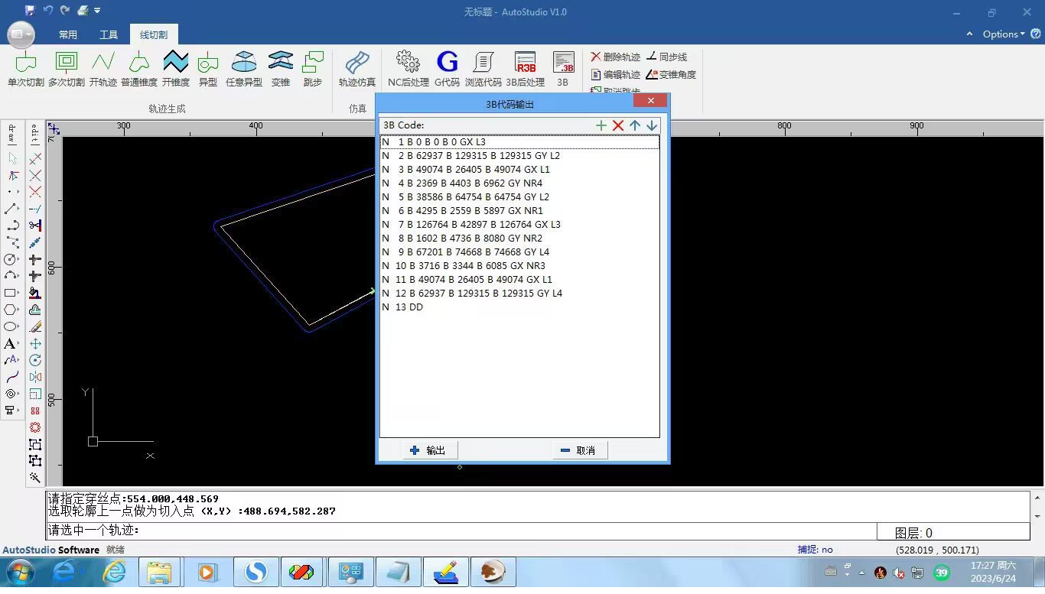Switch to the 工具 ribbon tab
The image size is (1045, 594).
(x=109, y=34)
